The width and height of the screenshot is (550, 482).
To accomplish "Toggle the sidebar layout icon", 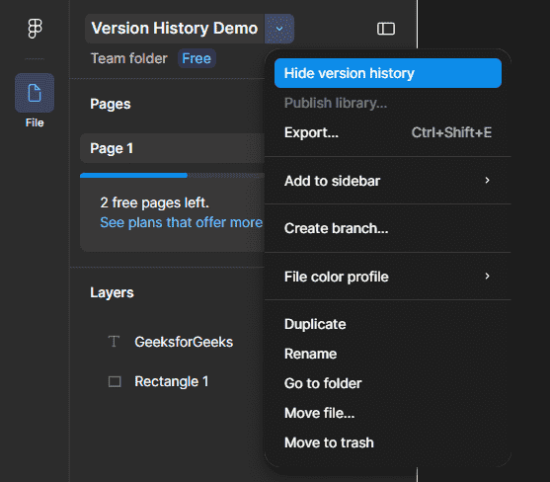I will [386, 29].
